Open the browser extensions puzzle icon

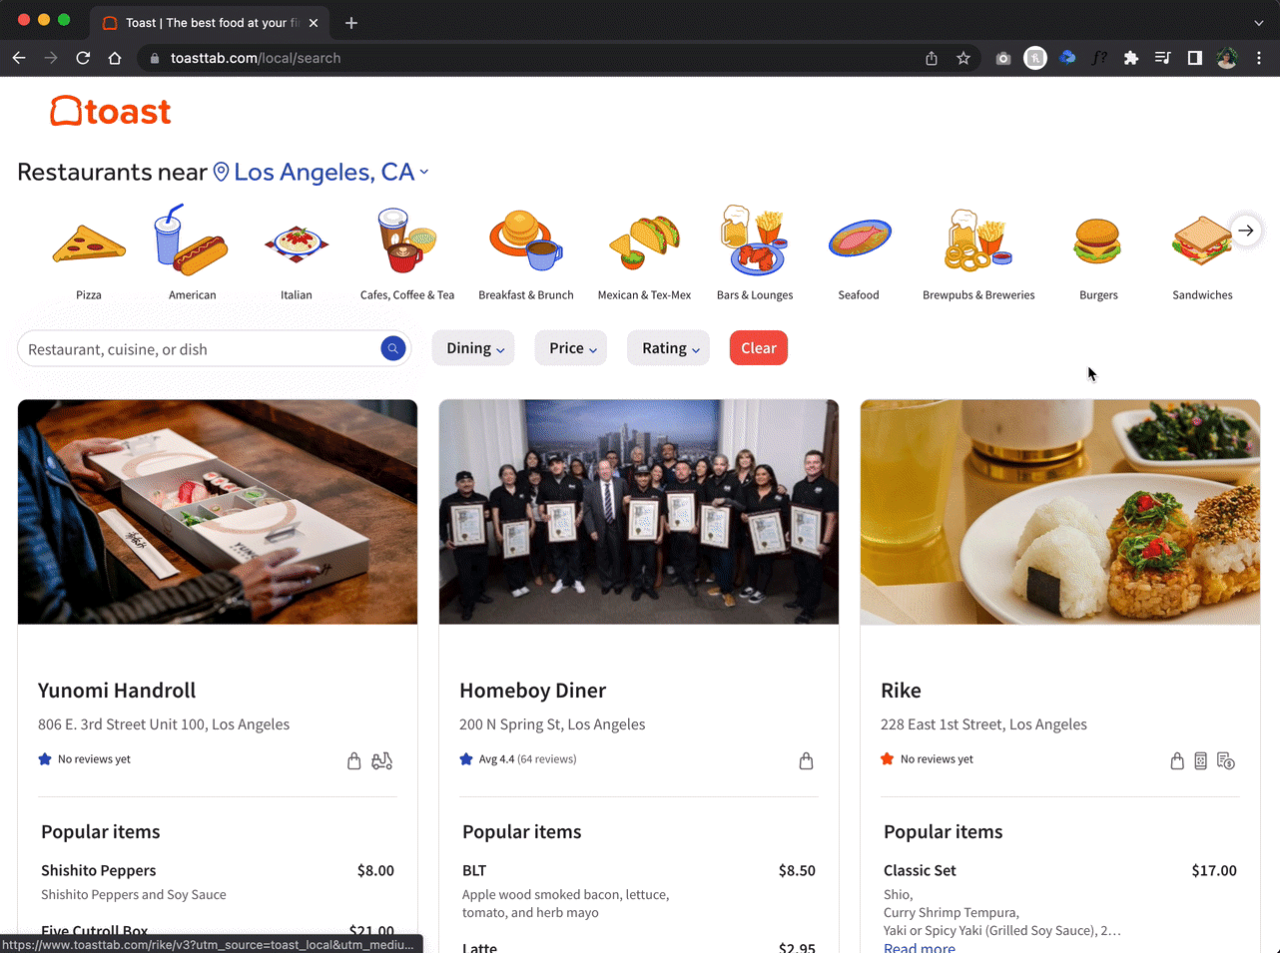click(1131, 58)
